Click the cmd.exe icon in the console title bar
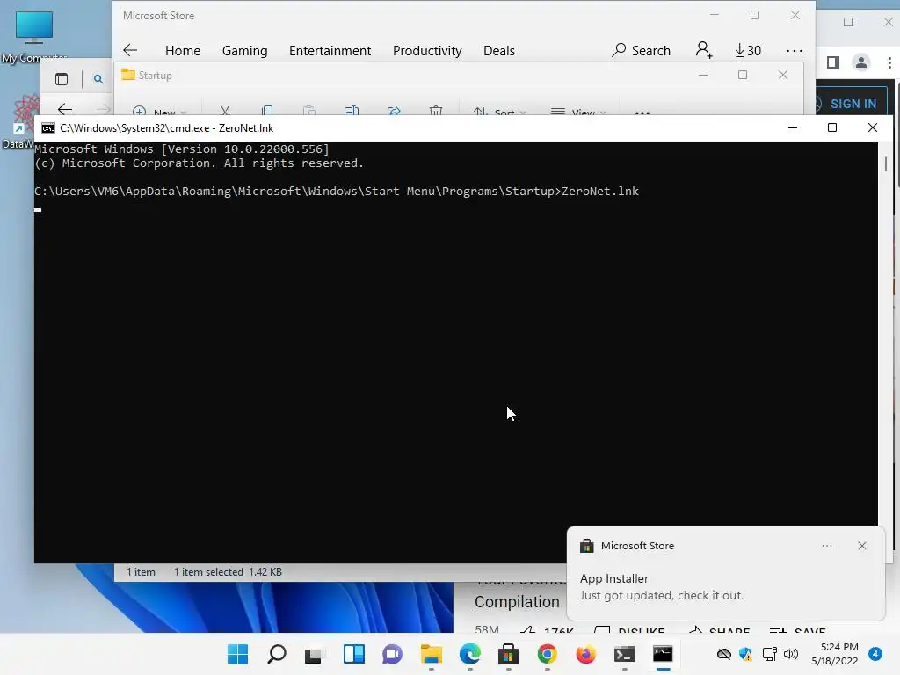 [x=48, y=128]
